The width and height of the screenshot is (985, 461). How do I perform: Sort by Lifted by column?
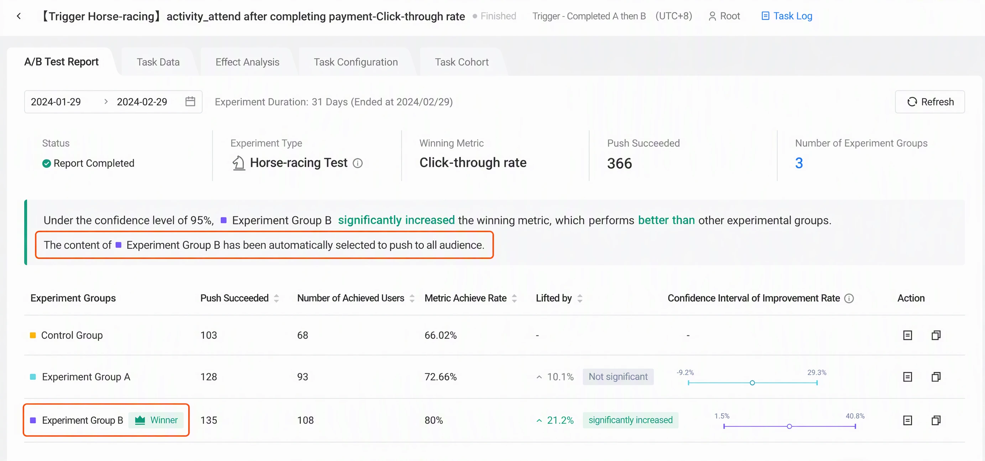point(580,299)
